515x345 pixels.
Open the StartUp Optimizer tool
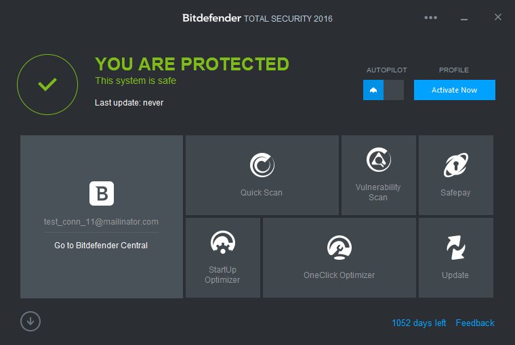(223, 258)
